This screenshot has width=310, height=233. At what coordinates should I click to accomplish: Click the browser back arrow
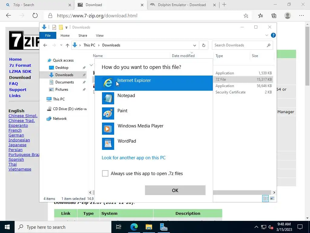click(x=8, y=15)
